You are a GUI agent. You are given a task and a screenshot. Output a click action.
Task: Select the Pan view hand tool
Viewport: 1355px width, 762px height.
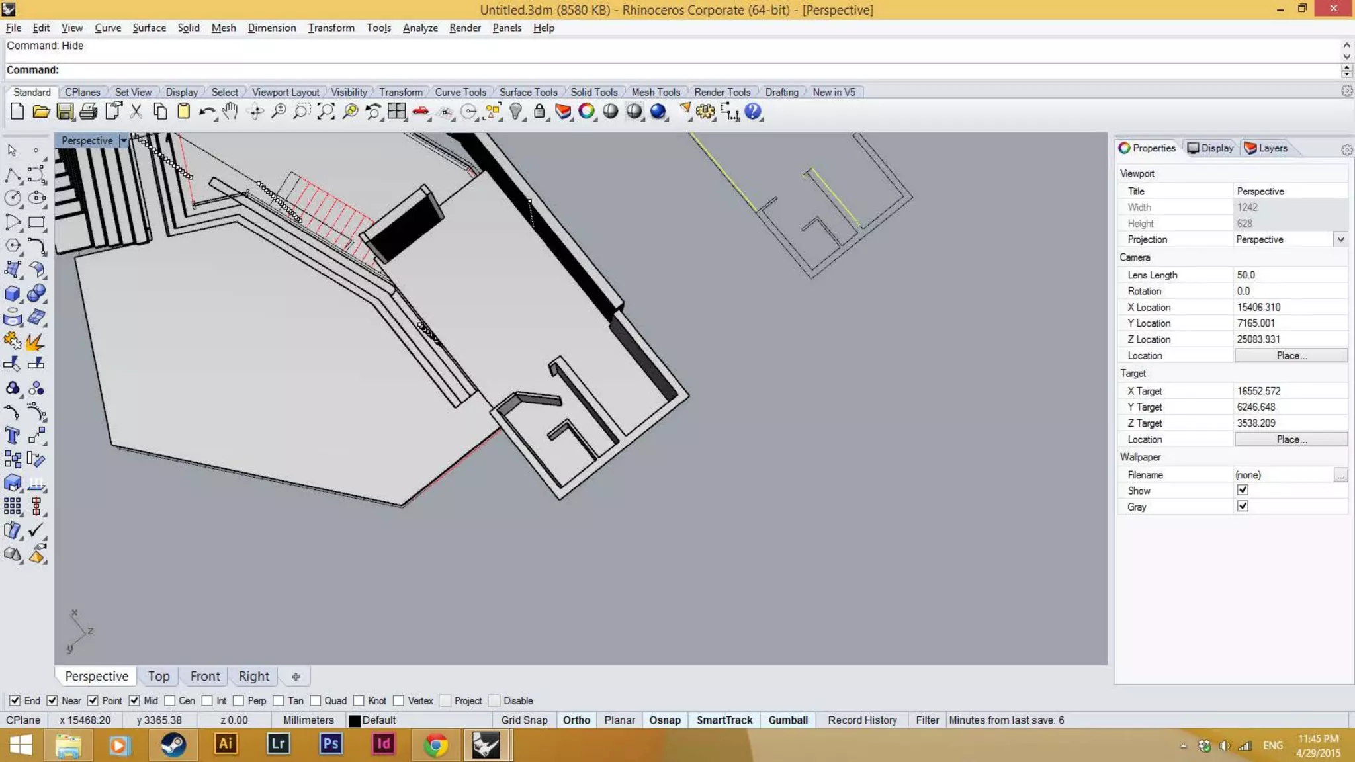click(230, 112)
